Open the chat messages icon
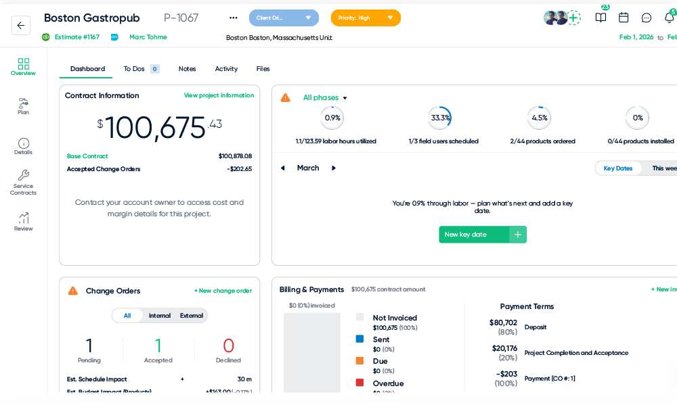Screen dimensions: 677x409 pos(647,18)
